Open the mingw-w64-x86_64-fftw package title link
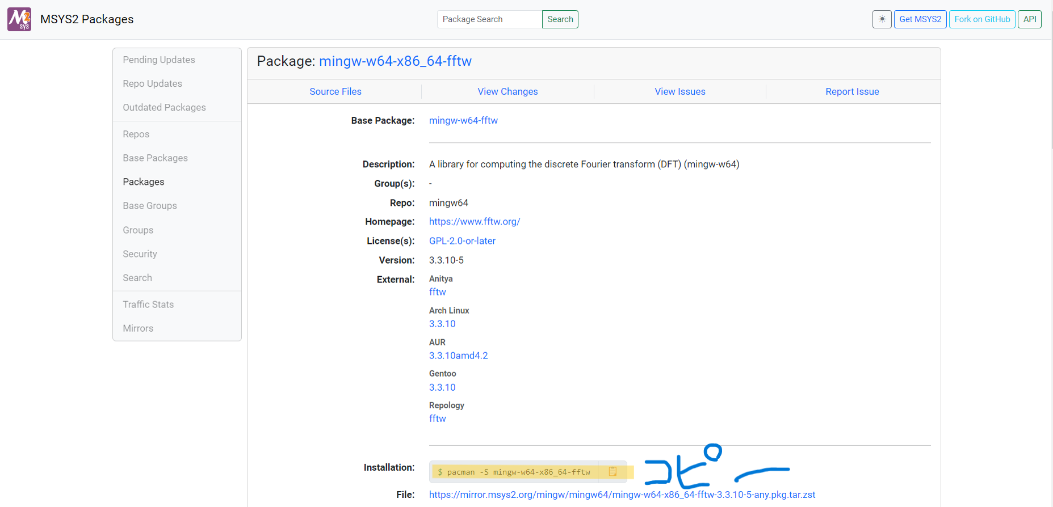 (395, 61)
